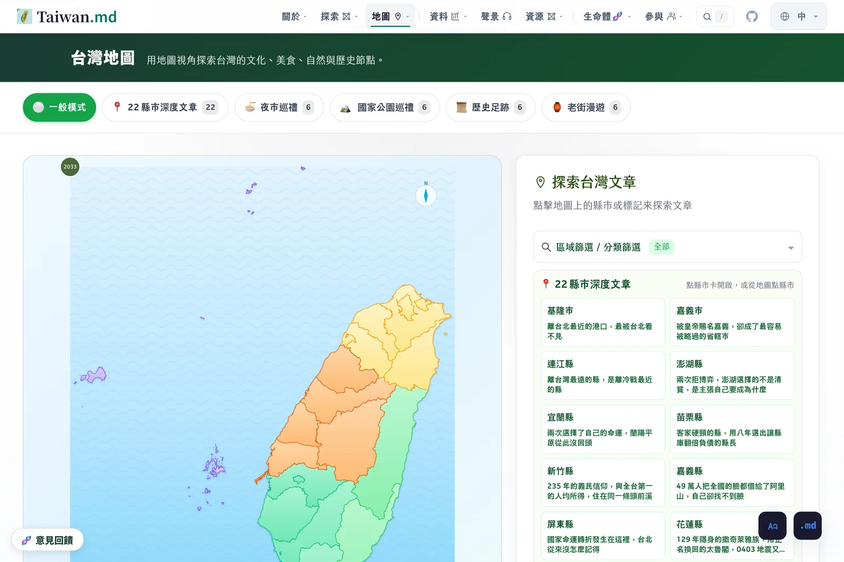Expand the 區域篩選 / 分類篩選 dropdown

[x=667, y=247]
